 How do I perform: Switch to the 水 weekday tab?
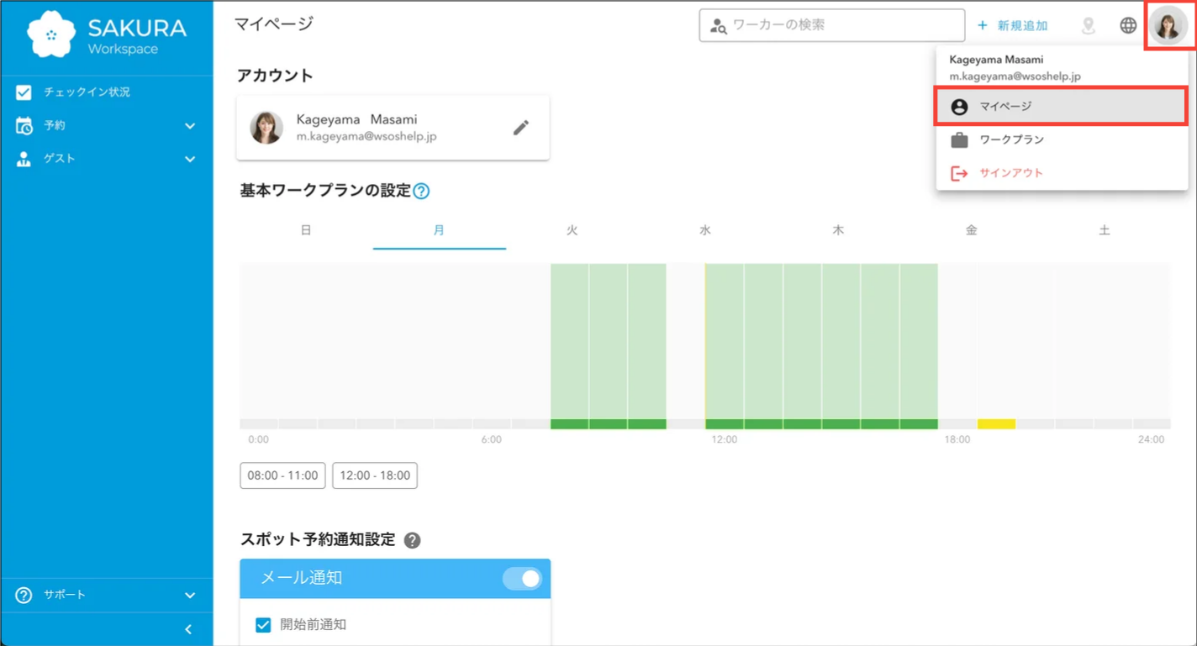pos(704,228)
